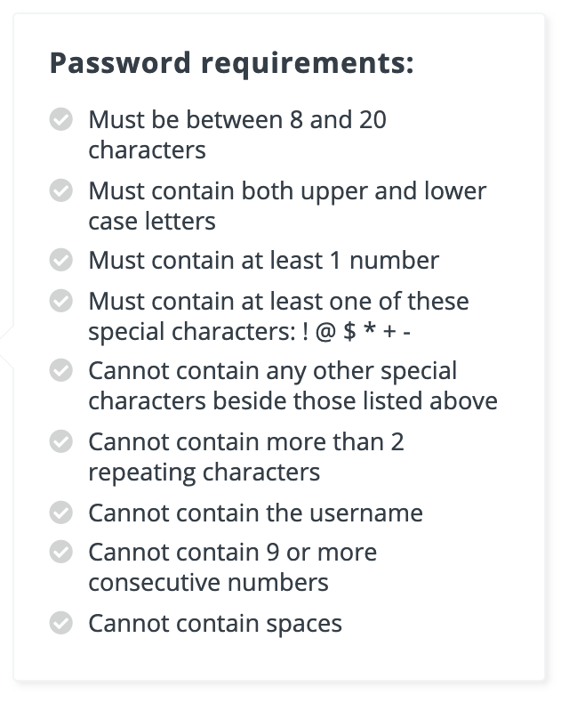Click the text about upper and lower case letters
Viewport: 569px width, 719px height.
click(287, 206)
